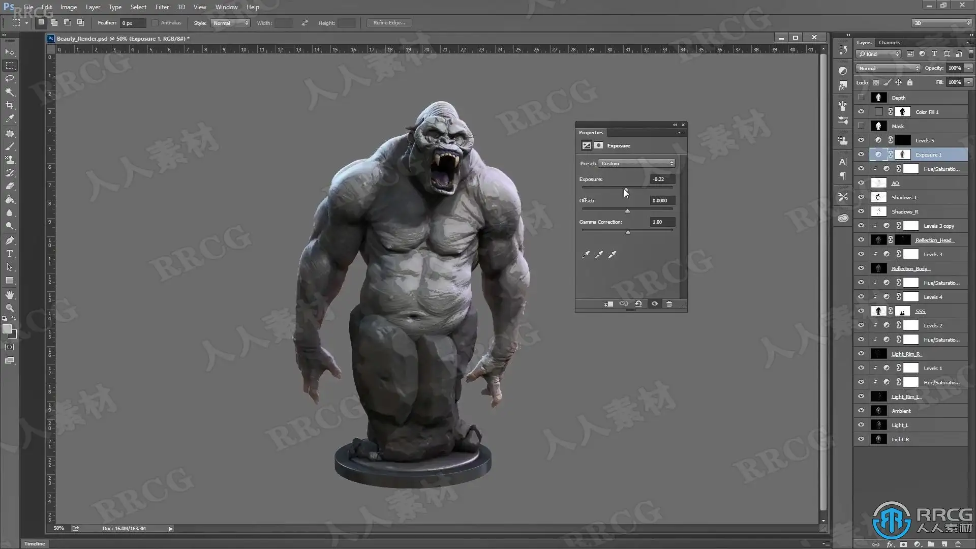Open the Style dropdown in options bar

click(x=230, y=23)
